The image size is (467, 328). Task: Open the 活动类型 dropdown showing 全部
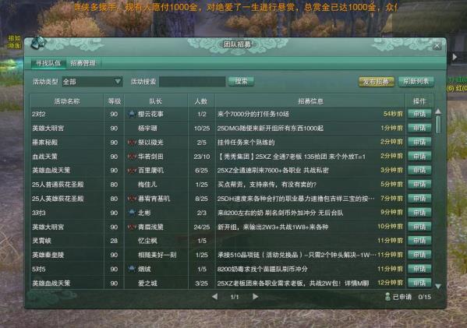coord(92,82)
